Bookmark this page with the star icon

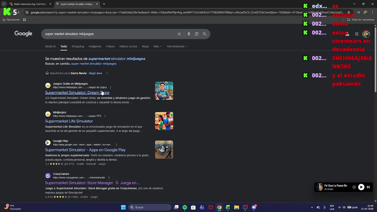(x=349, y=12)
